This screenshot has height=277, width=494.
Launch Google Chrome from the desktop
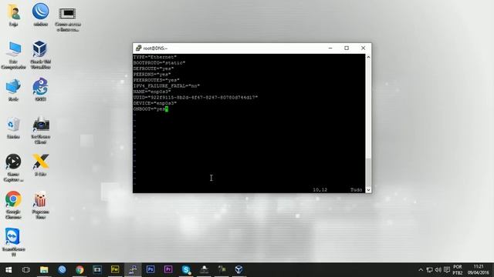coord(13,205)
